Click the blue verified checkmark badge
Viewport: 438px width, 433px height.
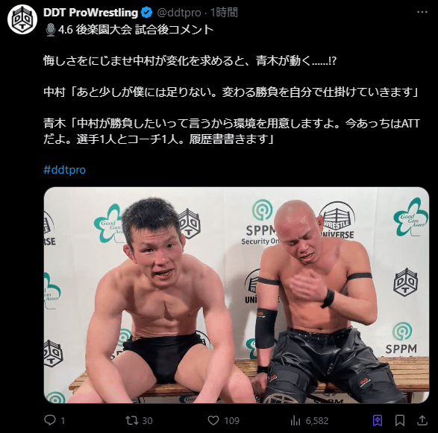click(x=146, y=13)
